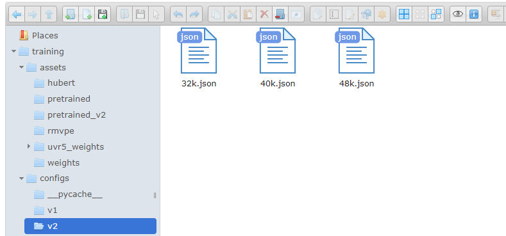Viewport: 506px width, 236px height.
Task: Create a new file with toolbar icon
Action: point(87,14)
